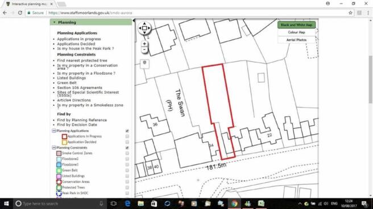Enable the Applications In Progress layer checkbox
Viewport: 373px width, 209px height.
pos(127,137)
